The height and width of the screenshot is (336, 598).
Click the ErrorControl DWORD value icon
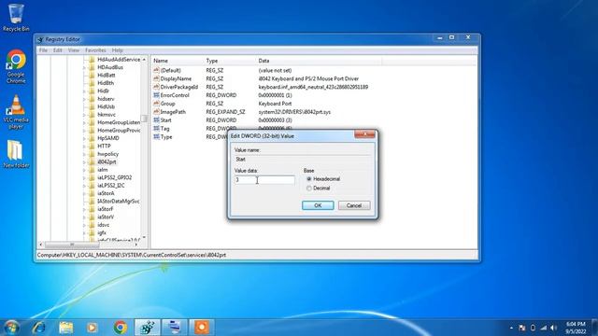[x=156, y=95]
